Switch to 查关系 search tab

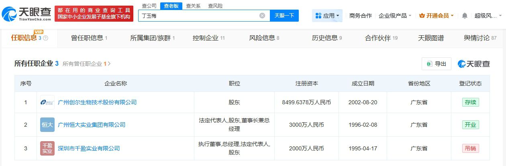pos(193,6)
